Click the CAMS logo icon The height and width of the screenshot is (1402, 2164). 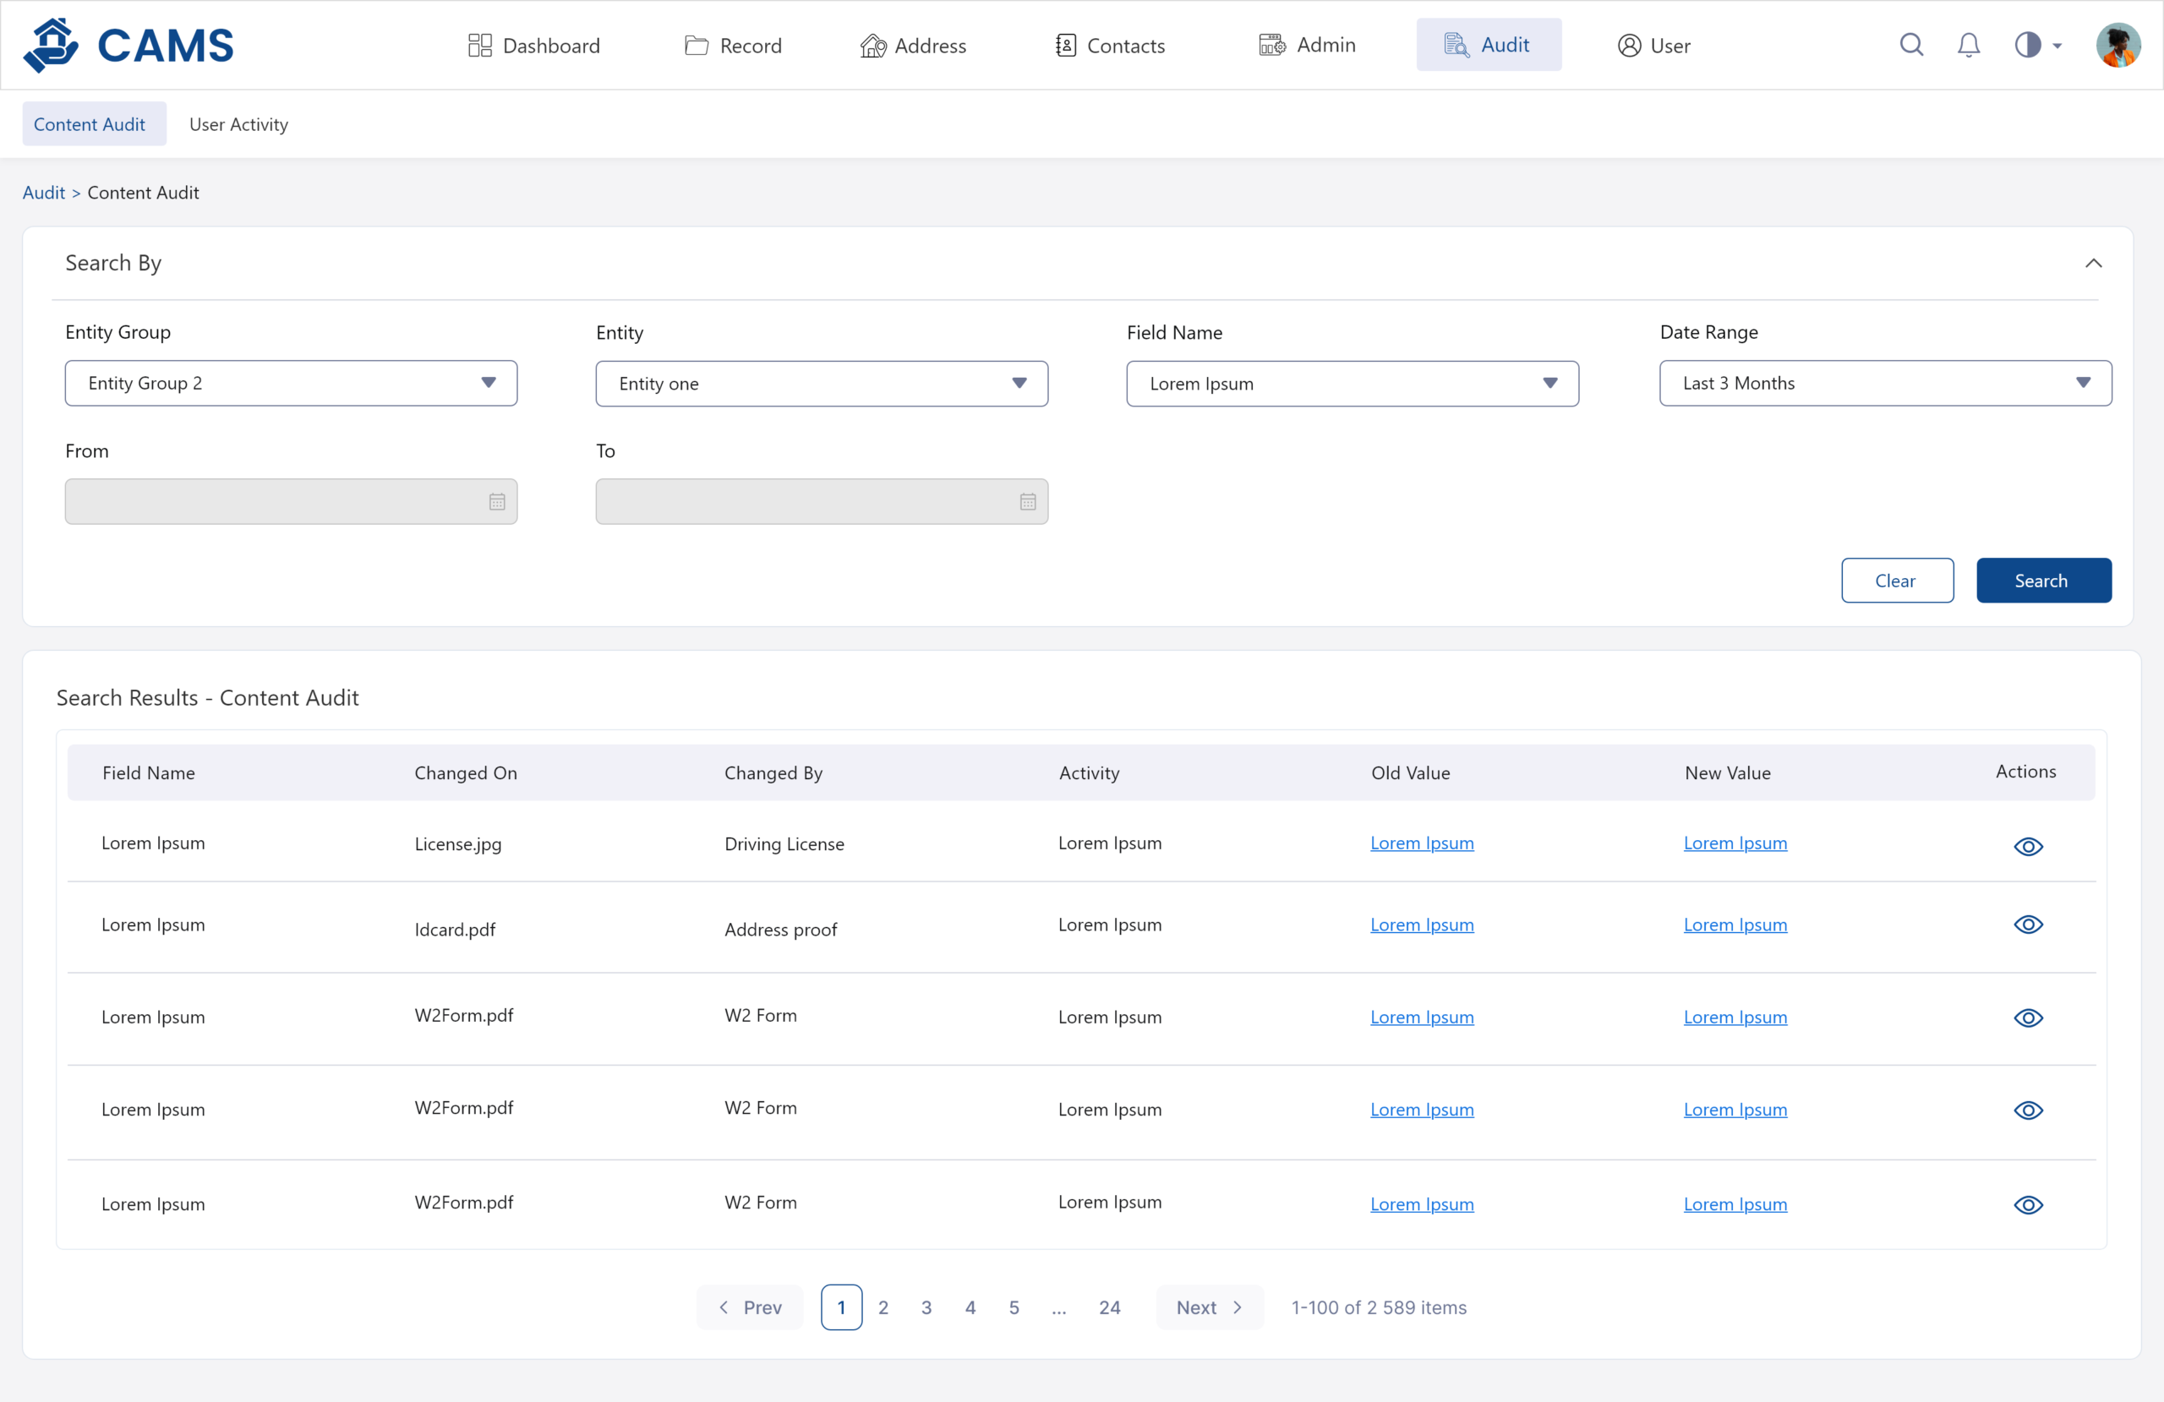coord(51,45)
